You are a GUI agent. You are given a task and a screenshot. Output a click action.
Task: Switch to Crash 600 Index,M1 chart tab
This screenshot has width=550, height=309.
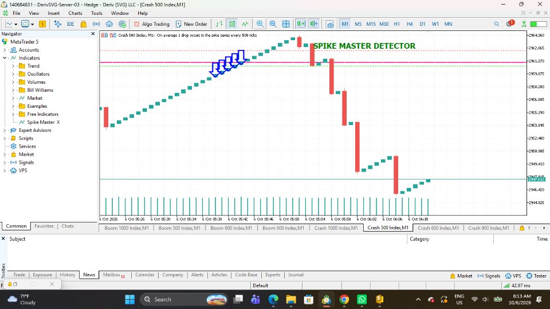438,228
